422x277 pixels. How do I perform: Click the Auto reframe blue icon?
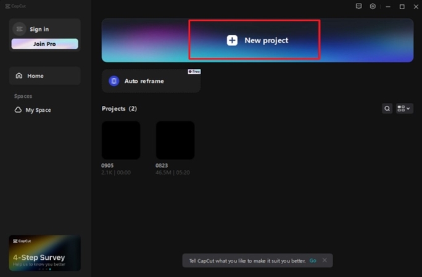pyautogui.click(x=114, y=81)
